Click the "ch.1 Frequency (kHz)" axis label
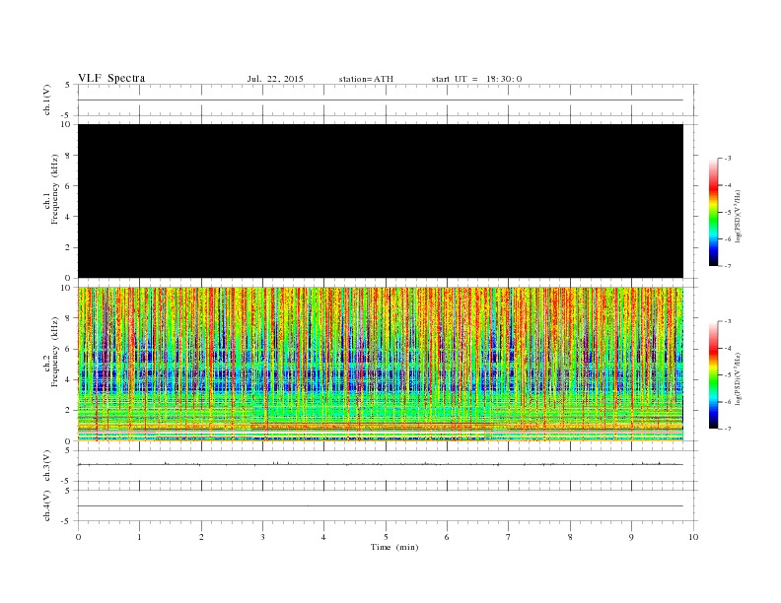This screenshot has height=603, width=781. point(50,189)
